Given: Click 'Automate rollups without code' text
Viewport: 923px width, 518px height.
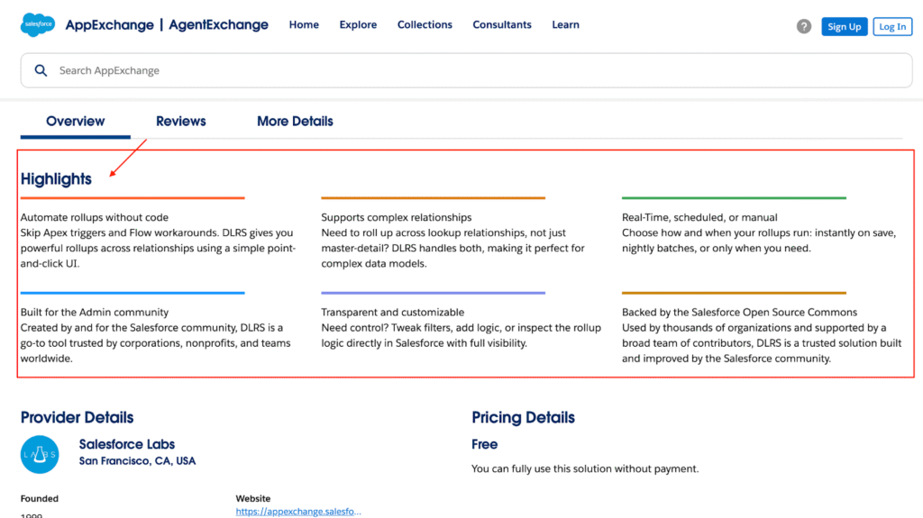Looking at the screenshot, I should coord(94,217).
